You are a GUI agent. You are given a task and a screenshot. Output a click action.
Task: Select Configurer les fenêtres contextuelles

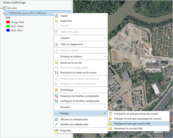81,101
